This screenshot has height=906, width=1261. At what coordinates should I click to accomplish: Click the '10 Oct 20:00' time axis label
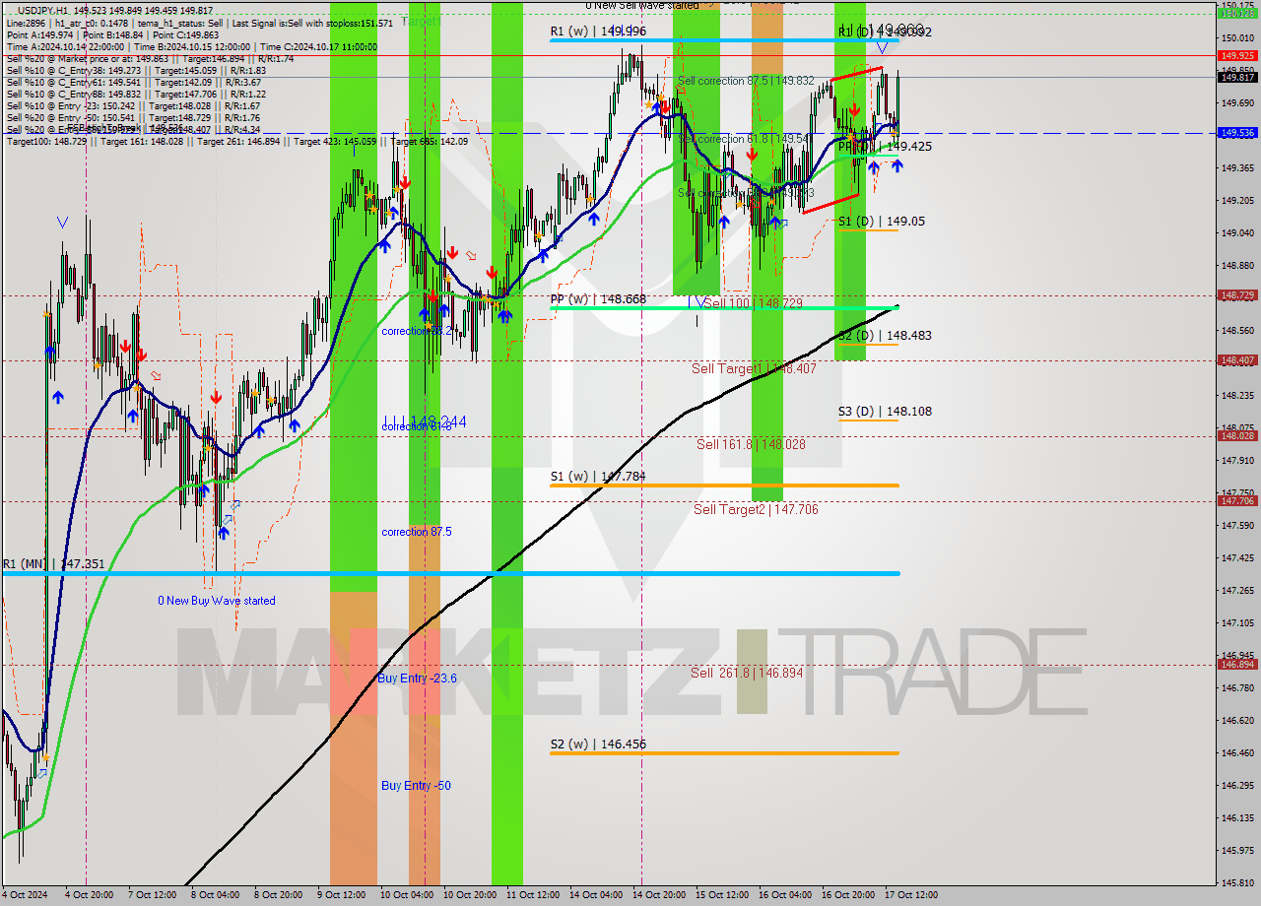point(468,895)
